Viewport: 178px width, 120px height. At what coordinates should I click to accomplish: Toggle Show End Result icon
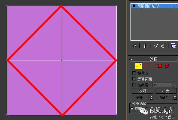[x=144, y=46]
